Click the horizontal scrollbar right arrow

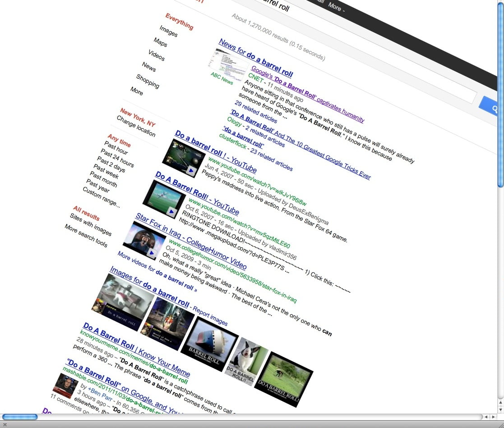click(494, 417)
